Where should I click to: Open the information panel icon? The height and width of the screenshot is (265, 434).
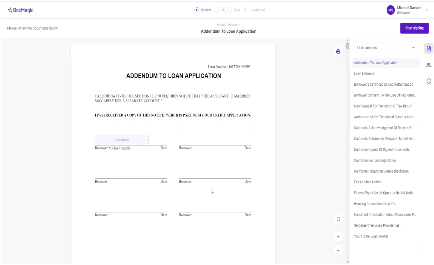coord(429,81)
